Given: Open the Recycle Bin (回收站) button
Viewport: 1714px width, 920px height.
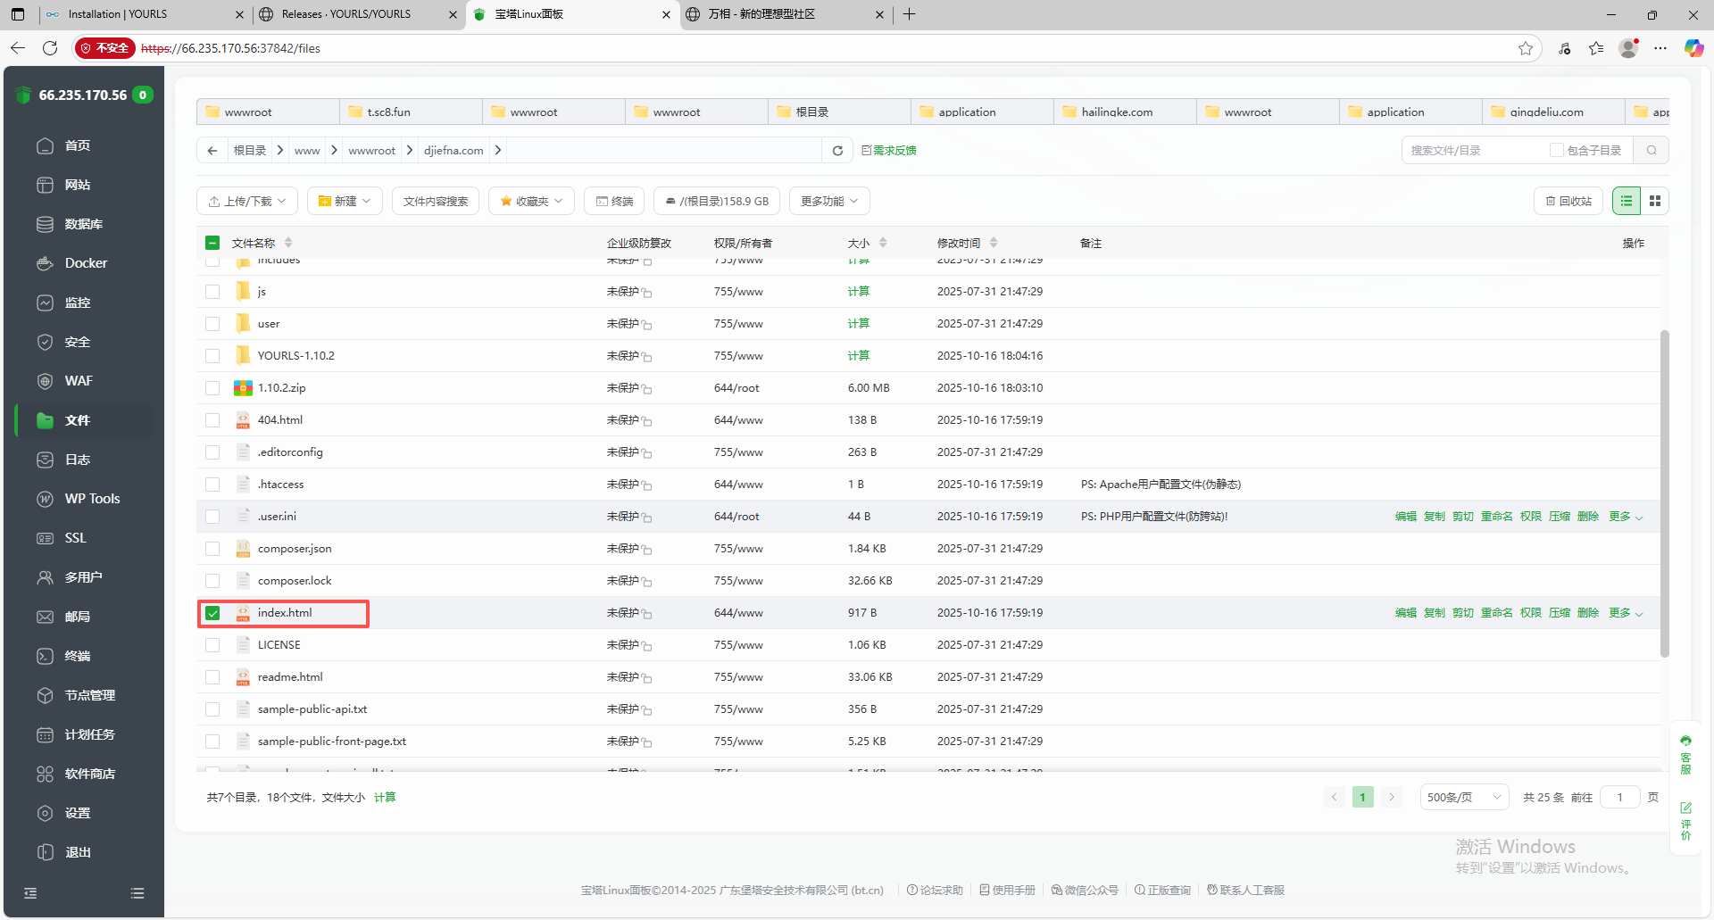Looking at the screenshot, I should pyautogui.click(x=1568, y=202).
